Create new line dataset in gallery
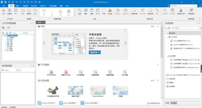 52,12
